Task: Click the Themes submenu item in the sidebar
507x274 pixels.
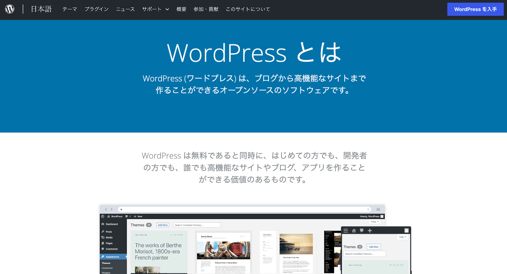Action: click(x=106, y=263)
